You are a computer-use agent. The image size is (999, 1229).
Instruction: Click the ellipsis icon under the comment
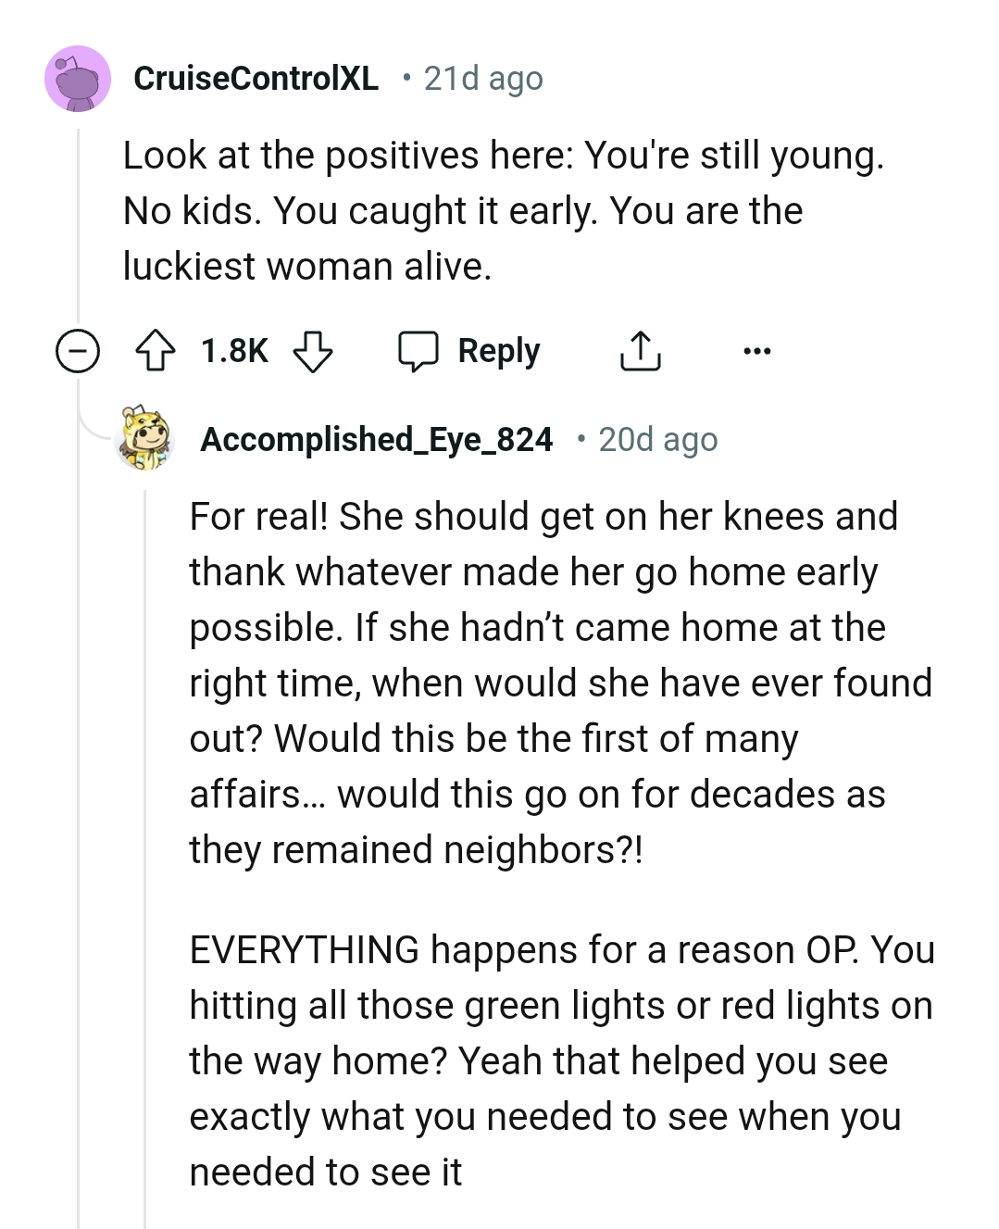757,351
